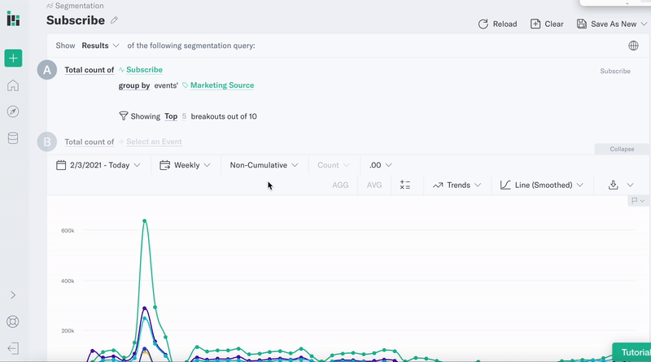Edit the breakout count value 5

point(184,116)
